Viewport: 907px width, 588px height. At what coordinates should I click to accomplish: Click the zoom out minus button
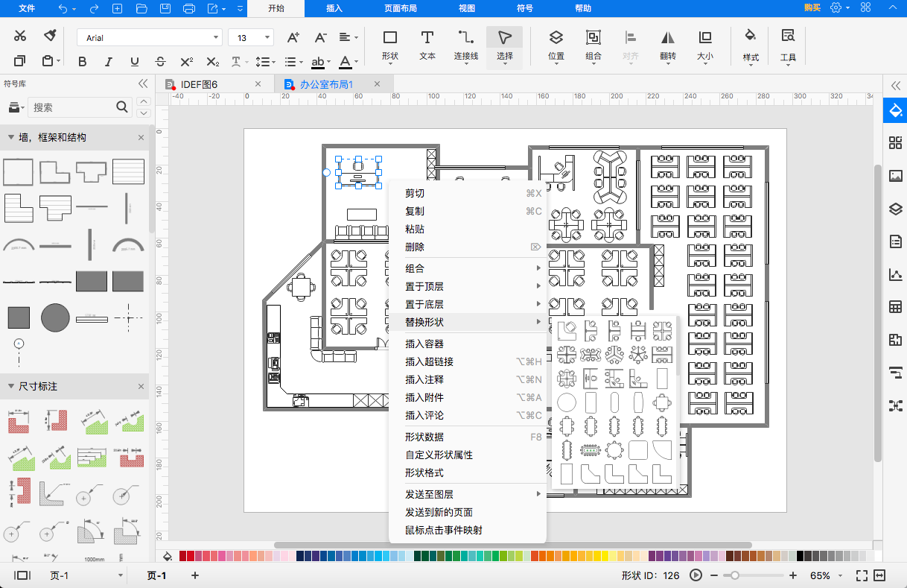pyautogui.click(x=714, y=575)
